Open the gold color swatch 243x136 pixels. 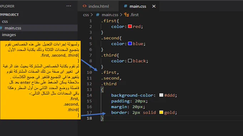coord(161,112)
